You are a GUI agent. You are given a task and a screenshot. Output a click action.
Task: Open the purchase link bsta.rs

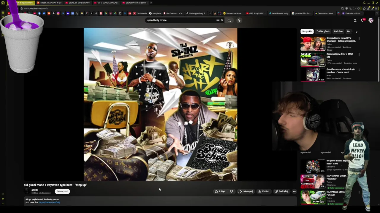[x=49, y=202]
